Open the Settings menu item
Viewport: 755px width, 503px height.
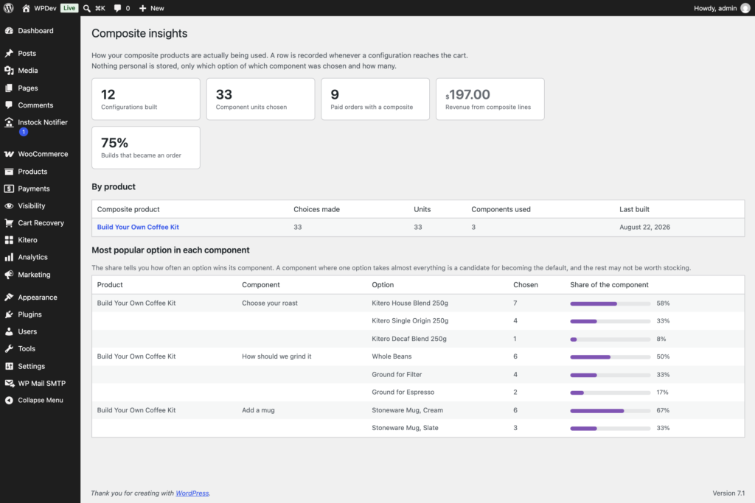click(40, 367)
